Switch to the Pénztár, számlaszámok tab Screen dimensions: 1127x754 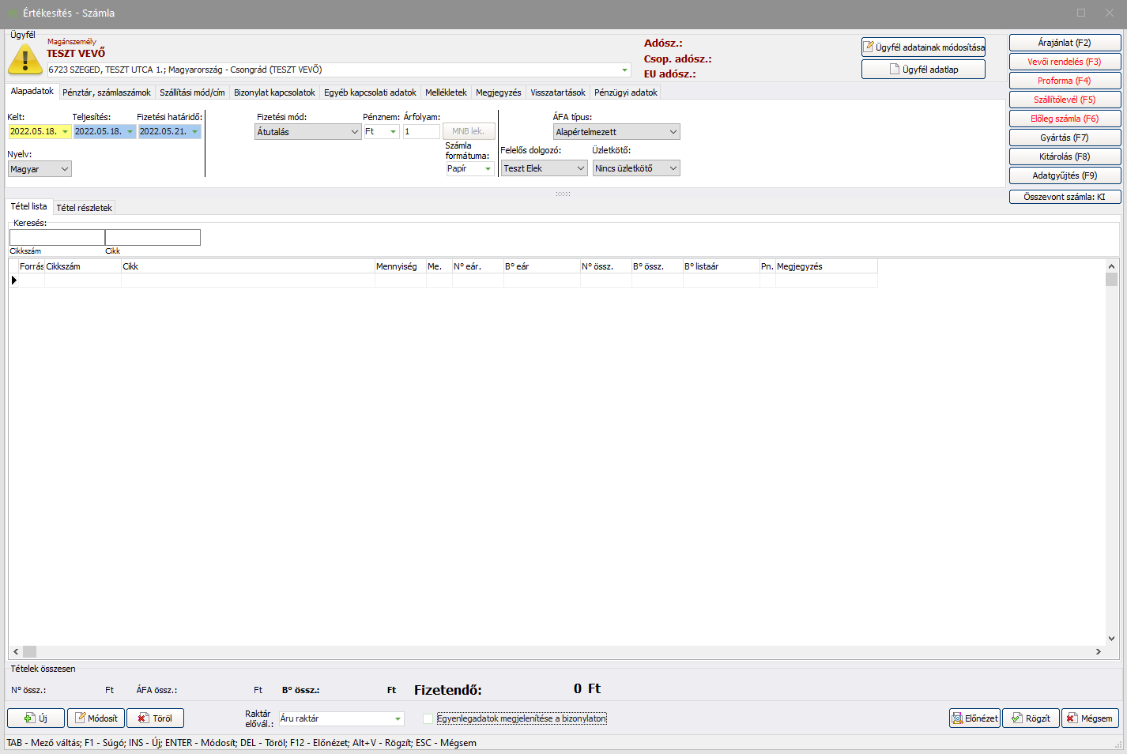pyautogui.click(x=106, y=92)
